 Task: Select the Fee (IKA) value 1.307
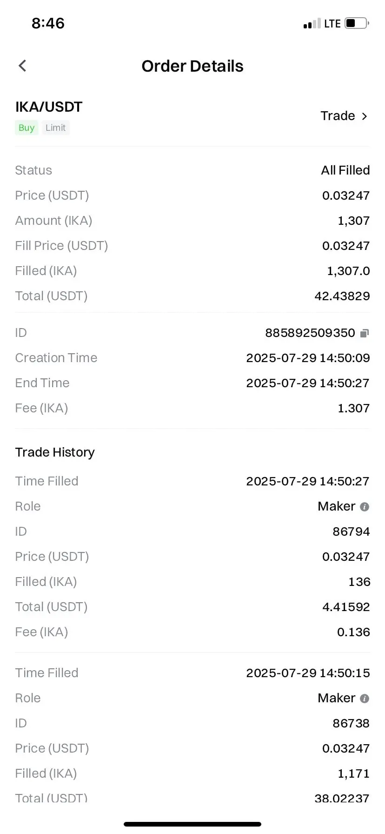coord(353,408)
